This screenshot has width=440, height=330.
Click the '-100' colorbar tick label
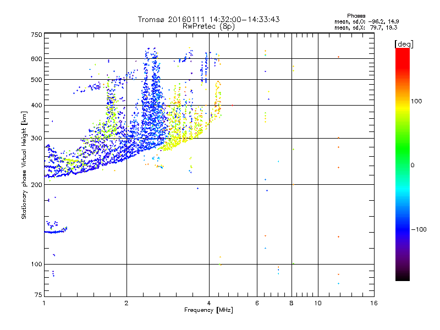(419, 229)
